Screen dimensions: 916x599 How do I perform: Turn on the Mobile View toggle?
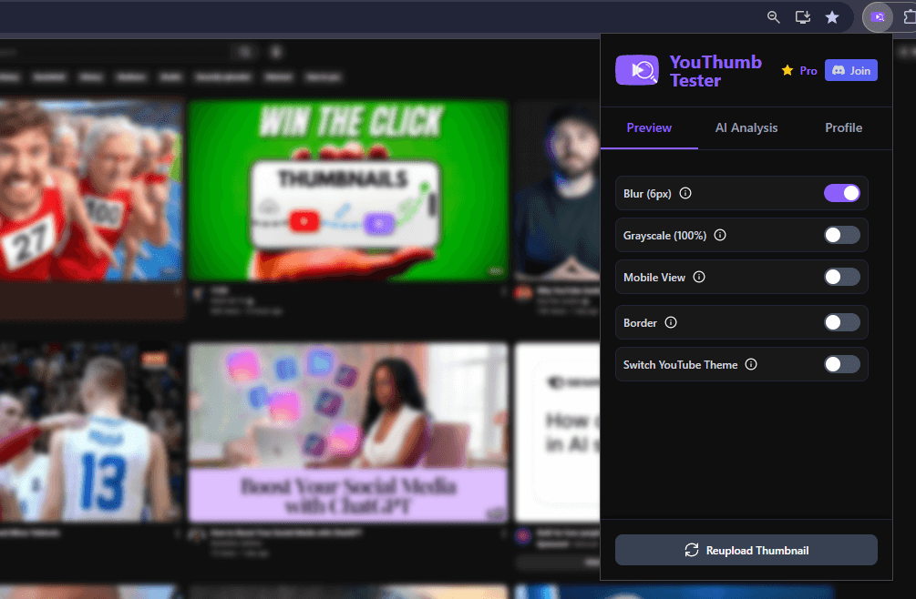point(841,277)
